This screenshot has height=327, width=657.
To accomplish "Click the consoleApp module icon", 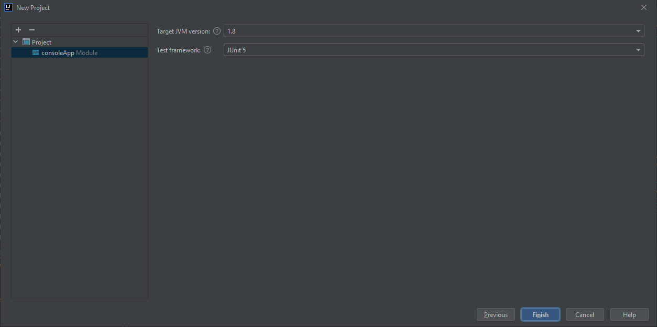I will click(36, 52).
